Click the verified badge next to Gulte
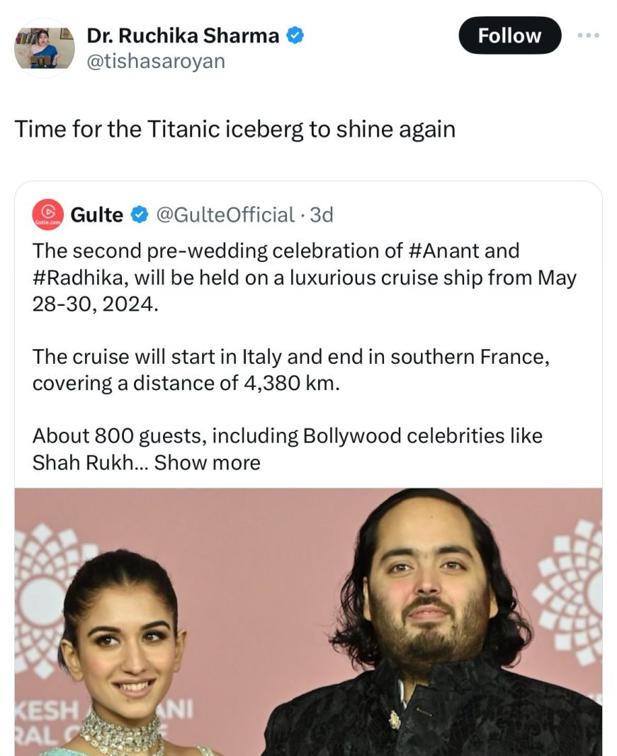 pos(140,214)
